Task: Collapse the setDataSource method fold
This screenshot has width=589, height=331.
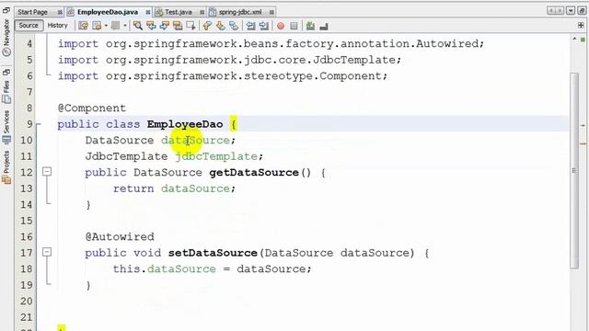Action: [x=47, y=252]
